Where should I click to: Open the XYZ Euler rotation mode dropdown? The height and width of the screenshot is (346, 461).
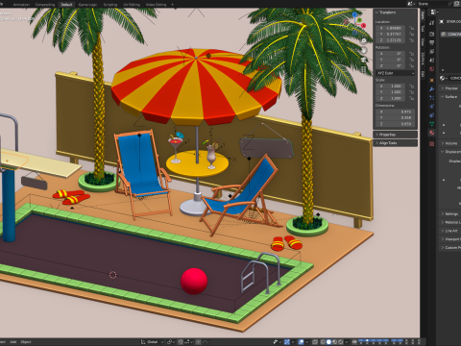click(396, 73)
